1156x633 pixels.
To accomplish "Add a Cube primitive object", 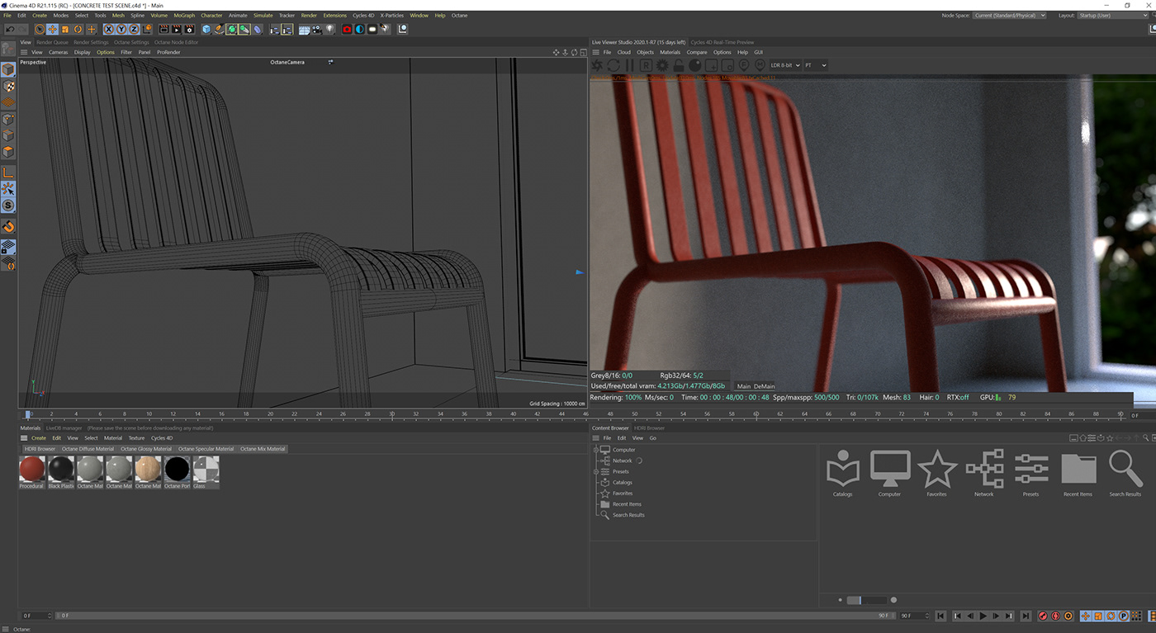I will pyautogui.click(x=206, y=29).
